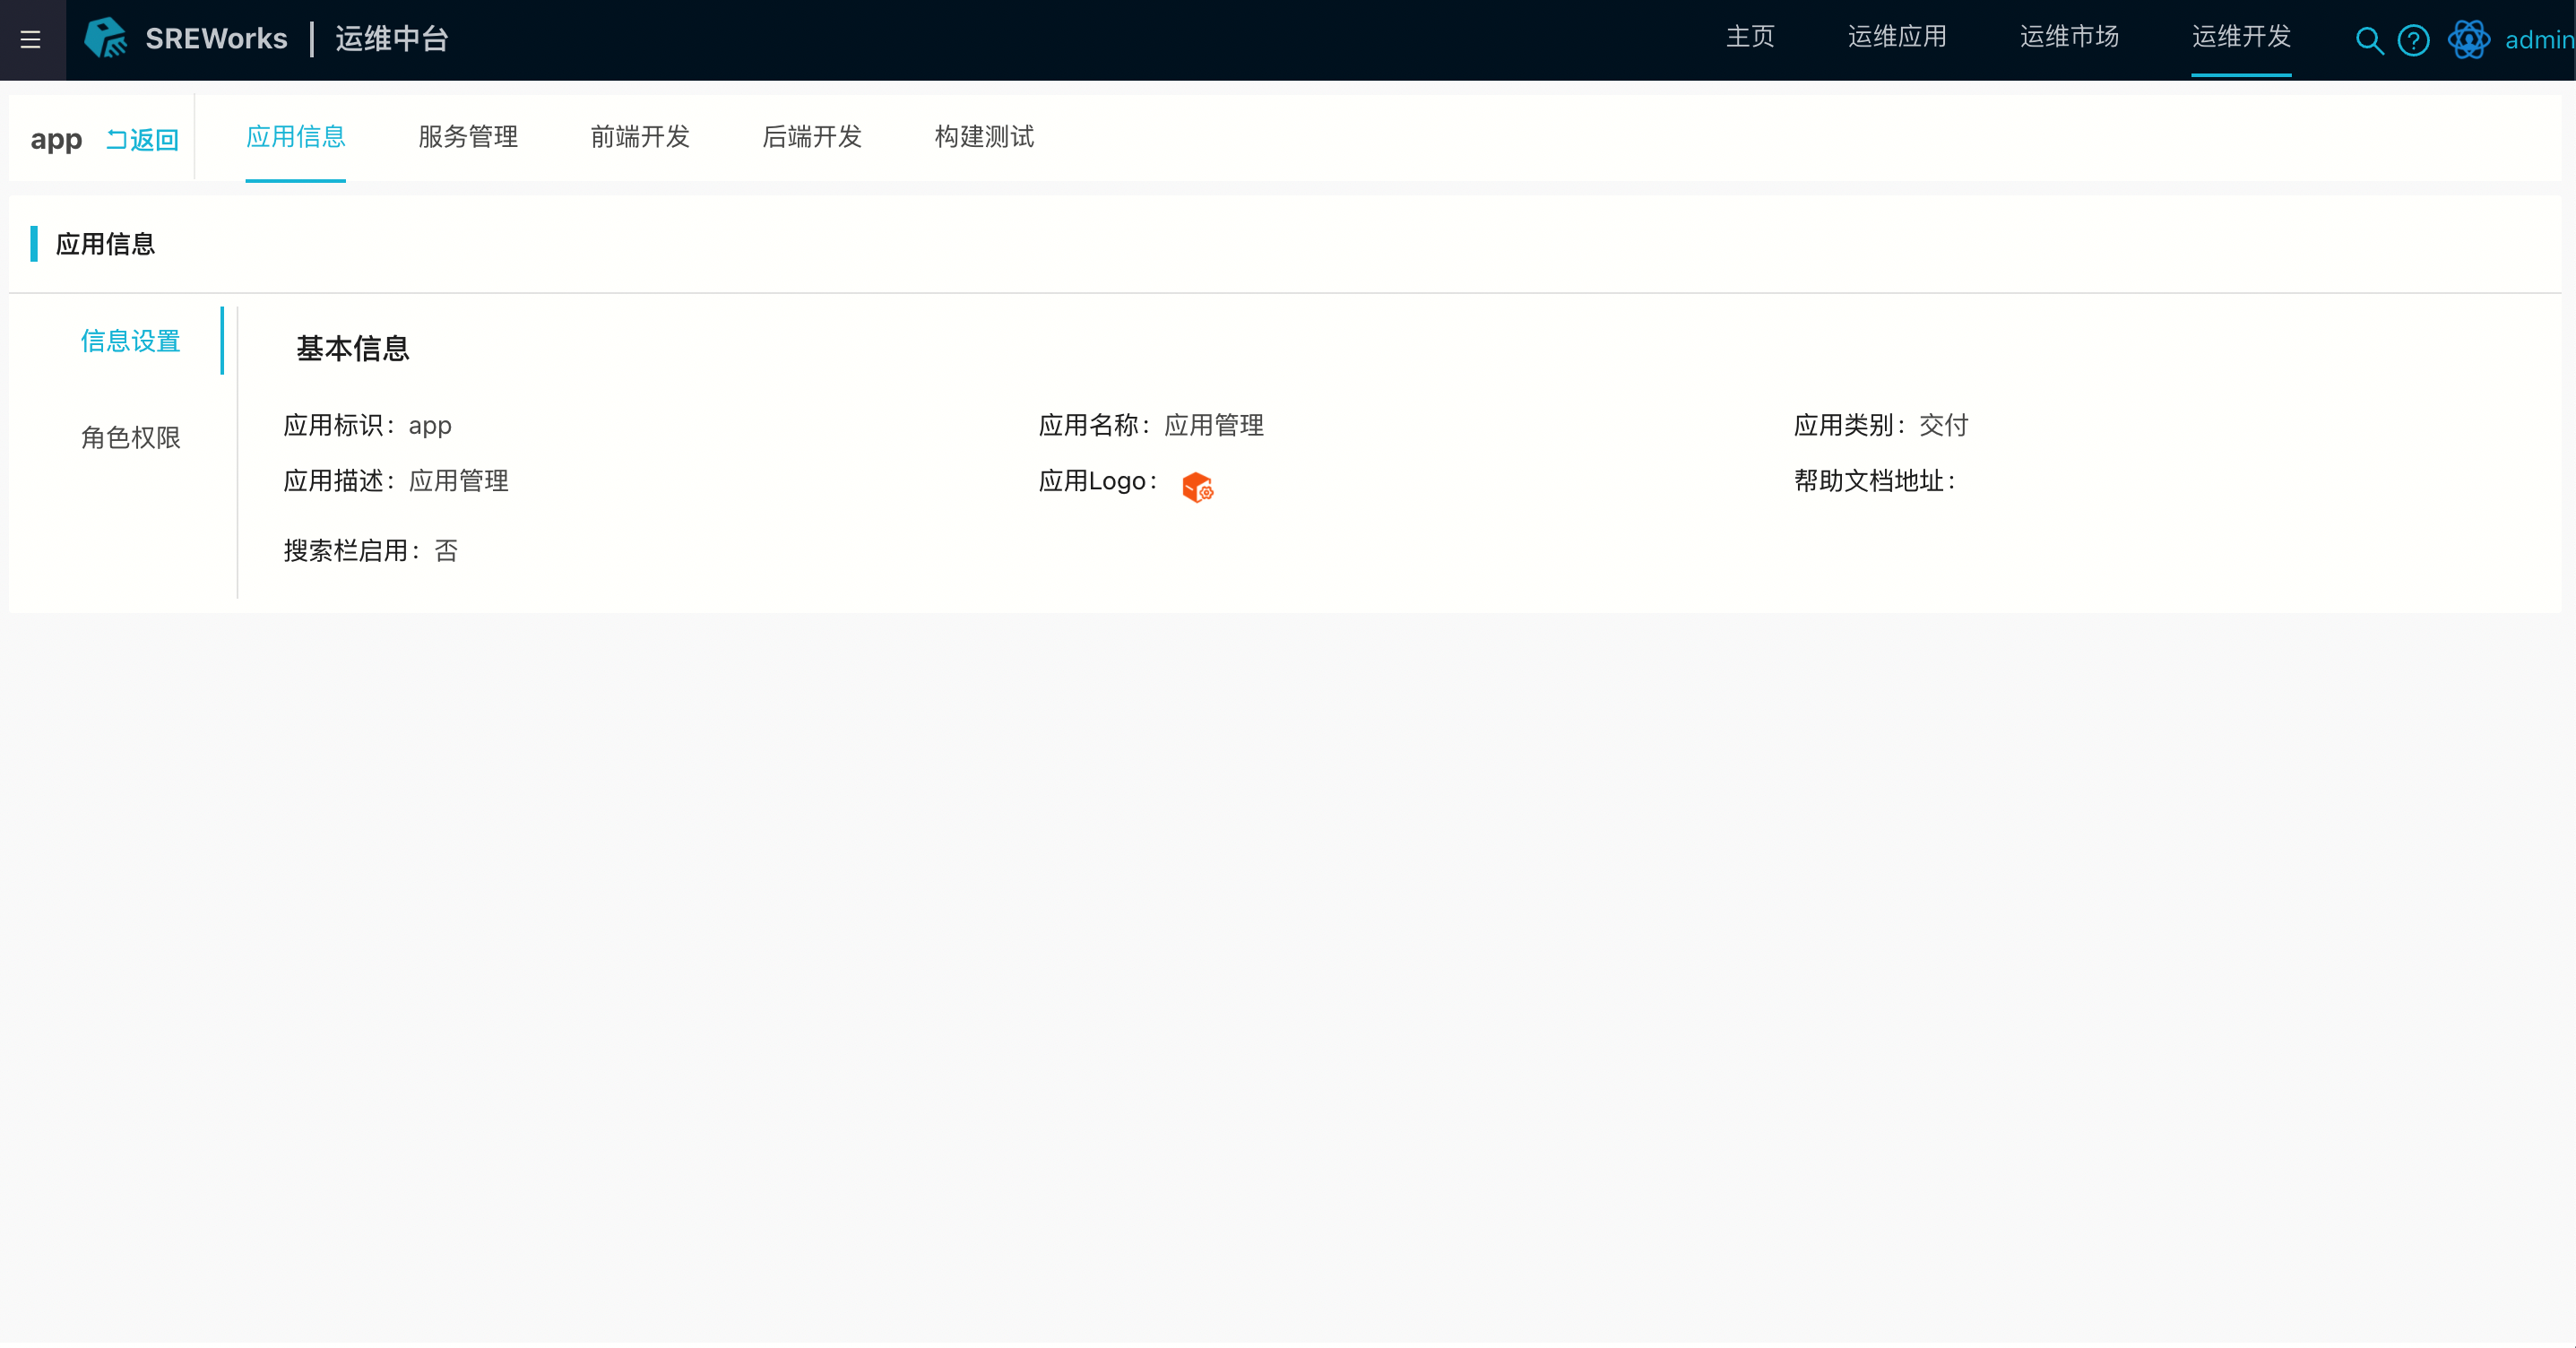Select the 应用信息 tab
The width and height of the screenshot is (2576, 1348).
[296, 137]
